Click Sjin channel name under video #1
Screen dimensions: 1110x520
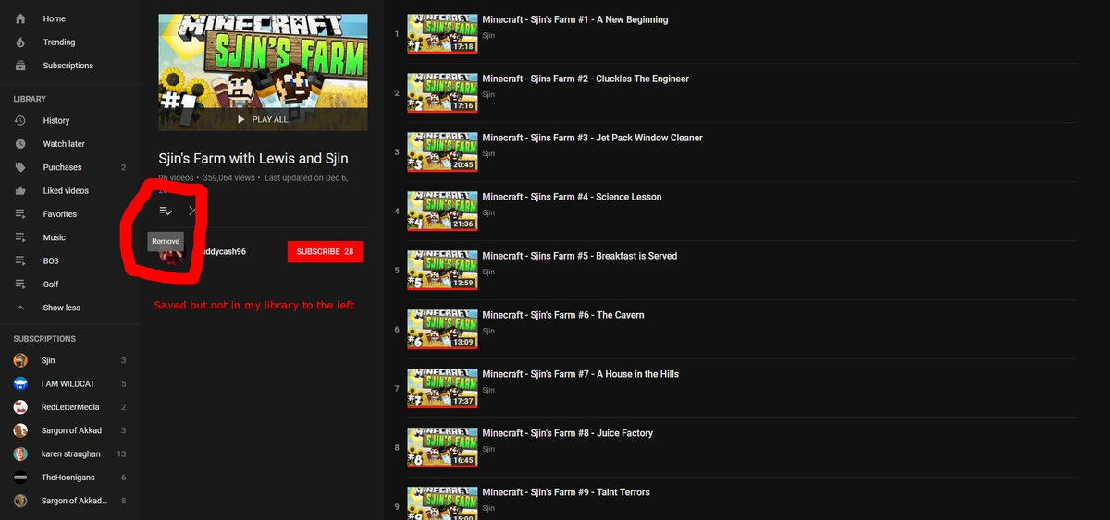point(488,35)
